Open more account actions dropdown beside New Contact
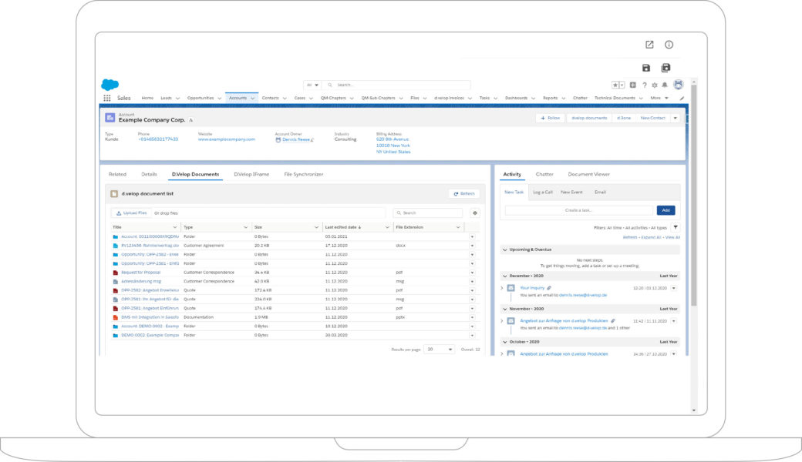The width and height of the screenshot is (802, 462). [x=676, y=118]
